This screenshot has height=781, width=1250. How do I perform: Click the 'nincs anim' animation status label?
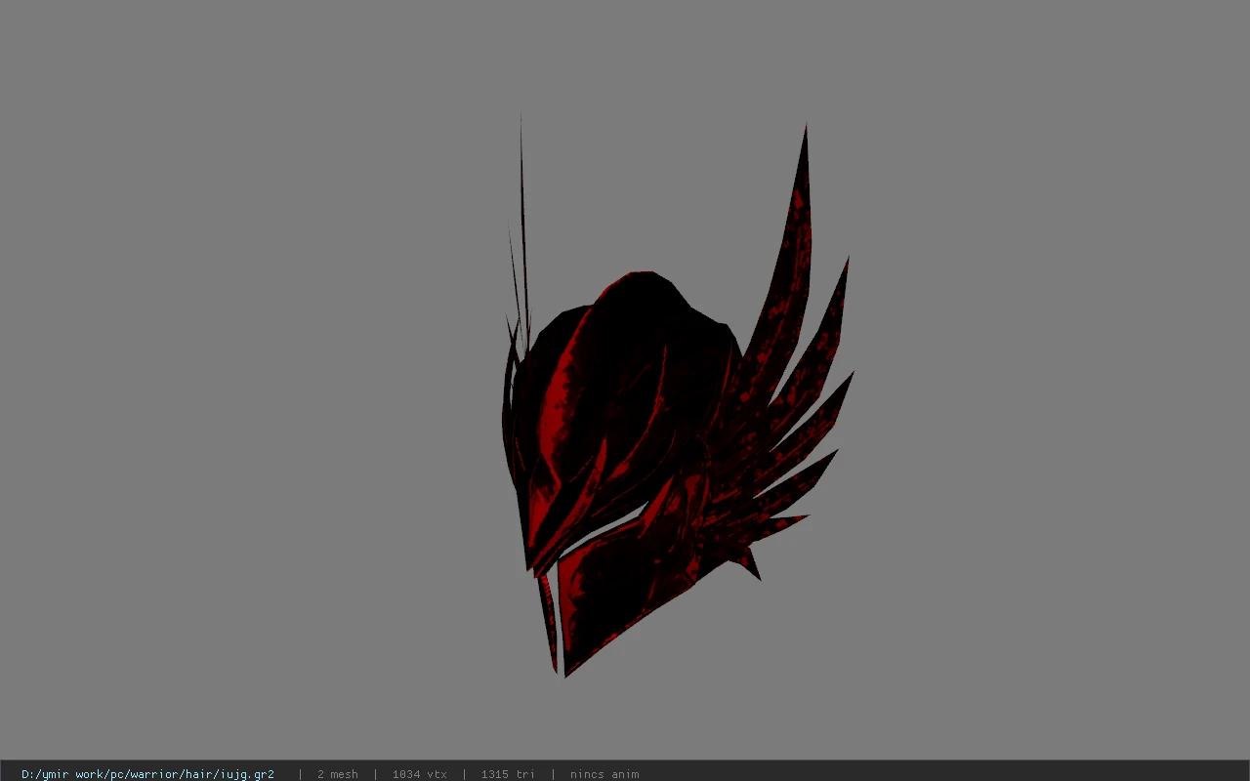pos(604,774)
